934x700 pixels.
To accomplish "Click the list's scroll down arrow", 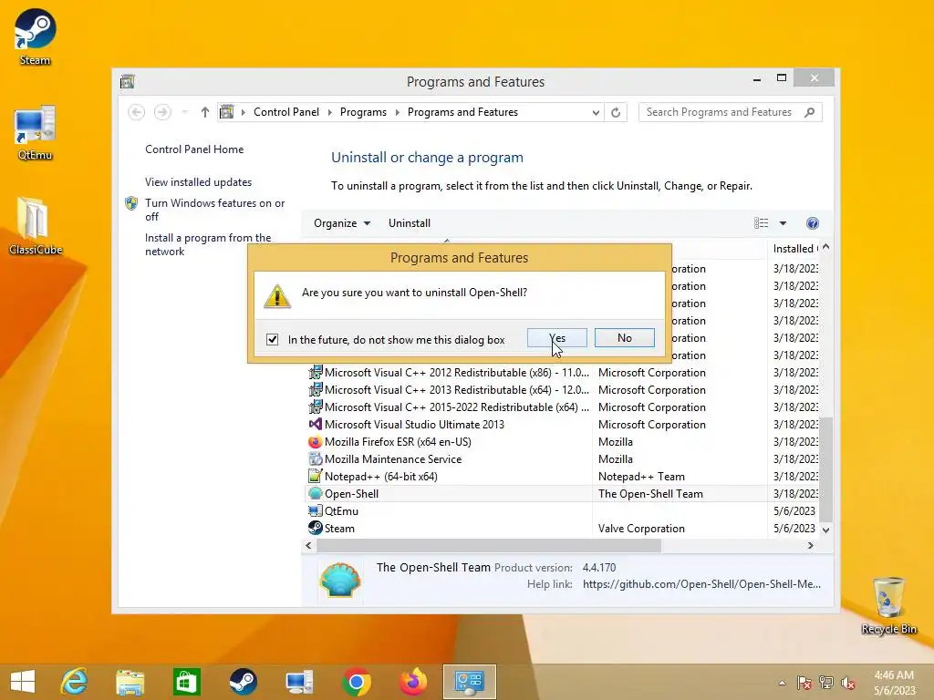I will click(825, 530).
